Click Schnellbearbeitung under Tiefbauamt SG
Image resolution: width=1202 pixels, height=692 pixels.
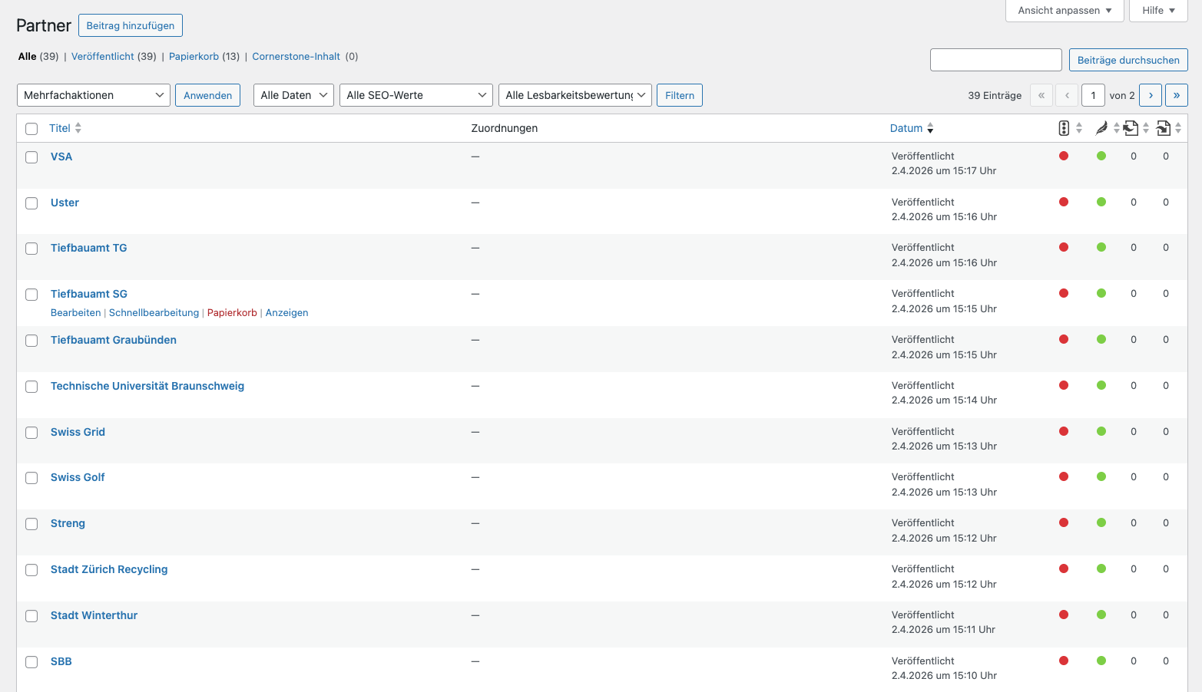[154, 312]
